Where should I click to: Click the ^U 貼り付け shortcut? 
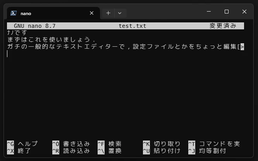point(162,151)
